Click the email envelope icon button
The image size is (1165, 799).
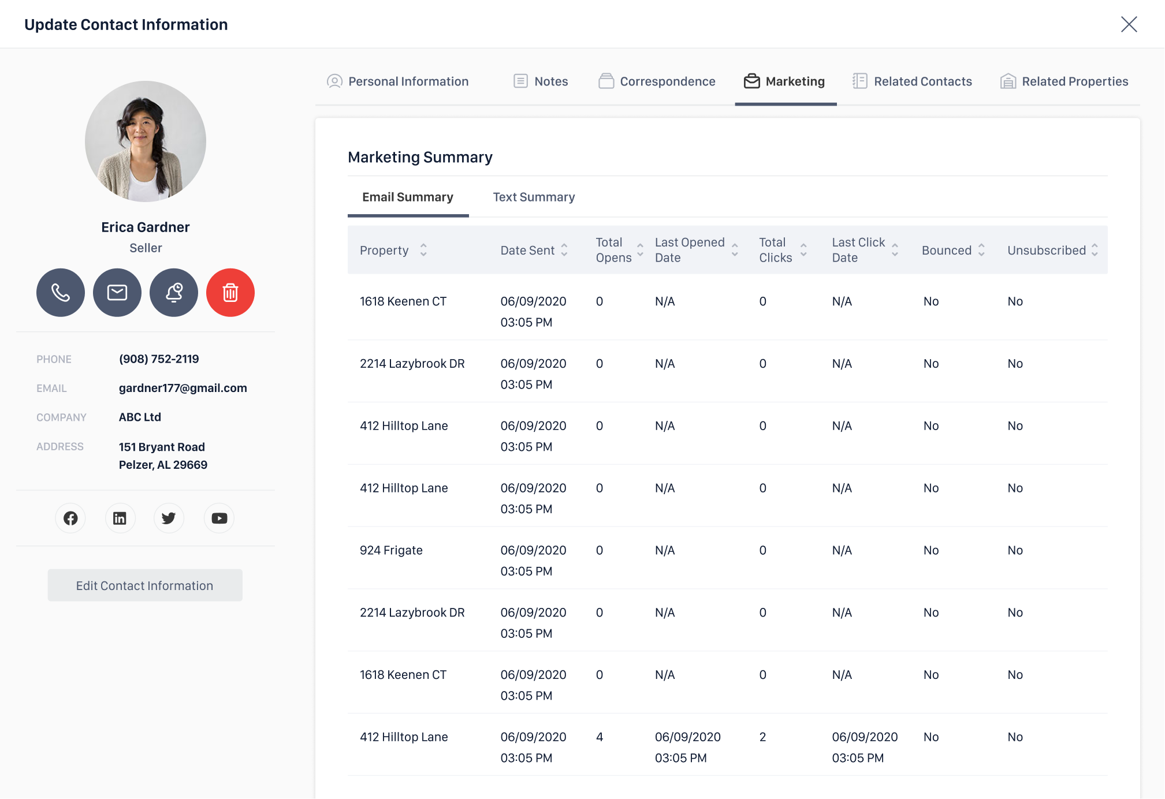[117, 293]
